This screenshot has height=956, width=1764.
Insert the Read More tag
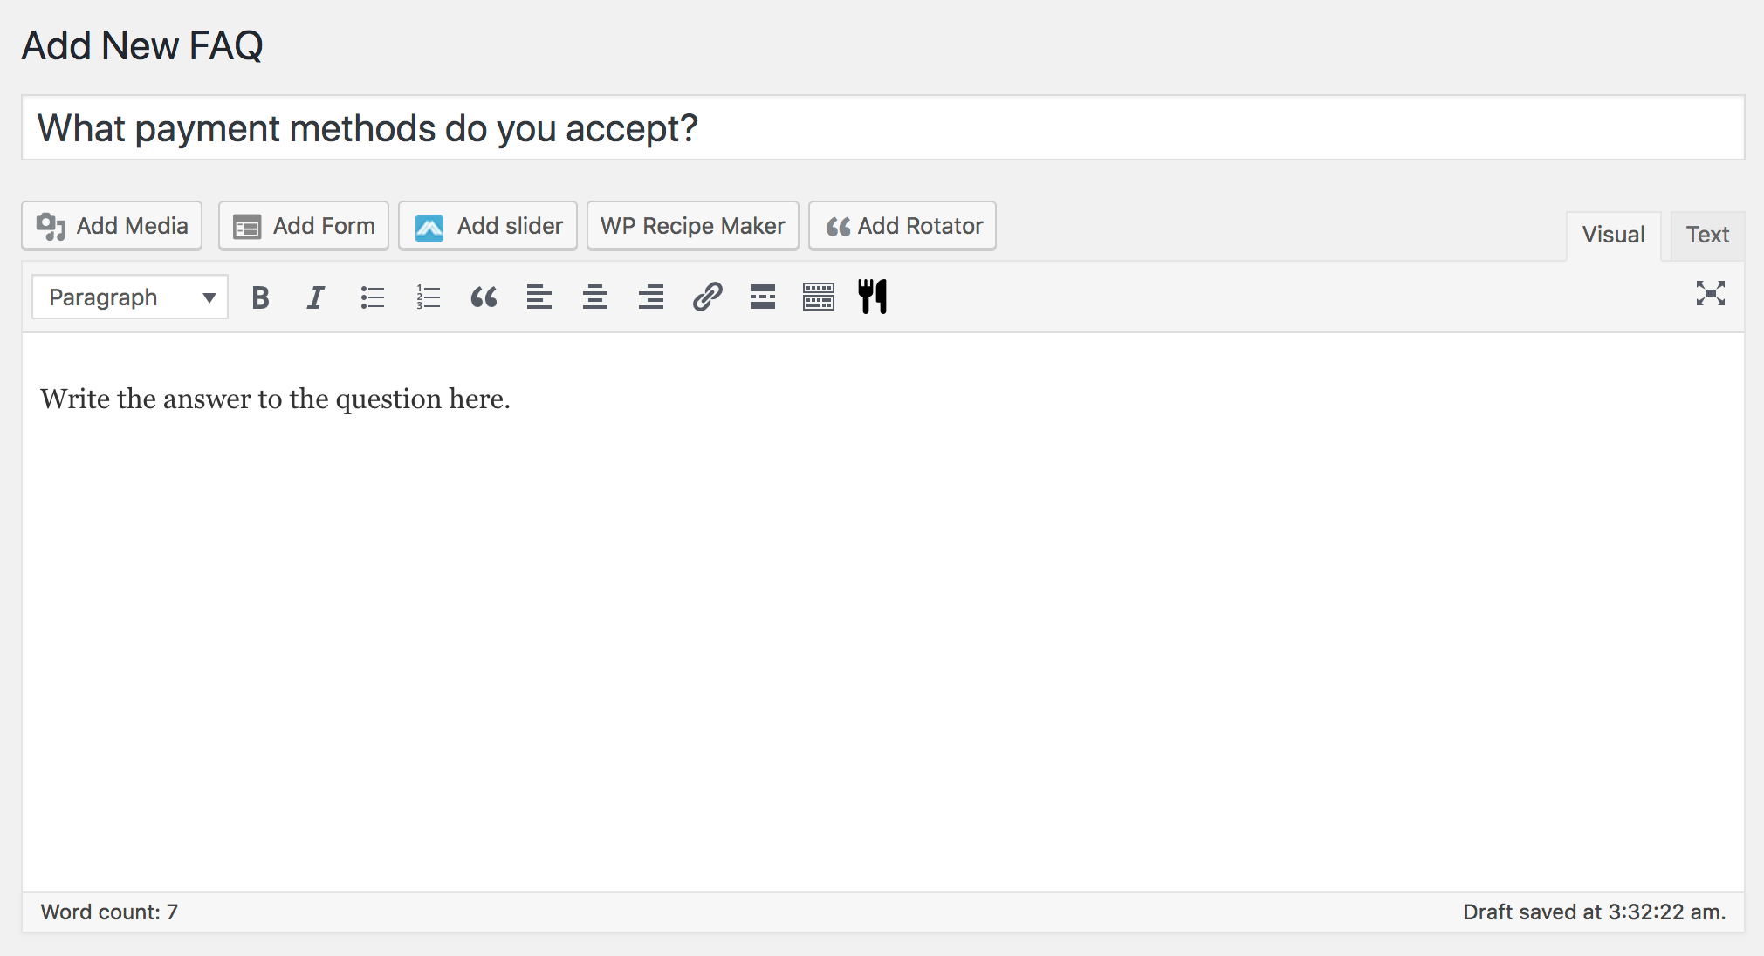tap(763, 297)
